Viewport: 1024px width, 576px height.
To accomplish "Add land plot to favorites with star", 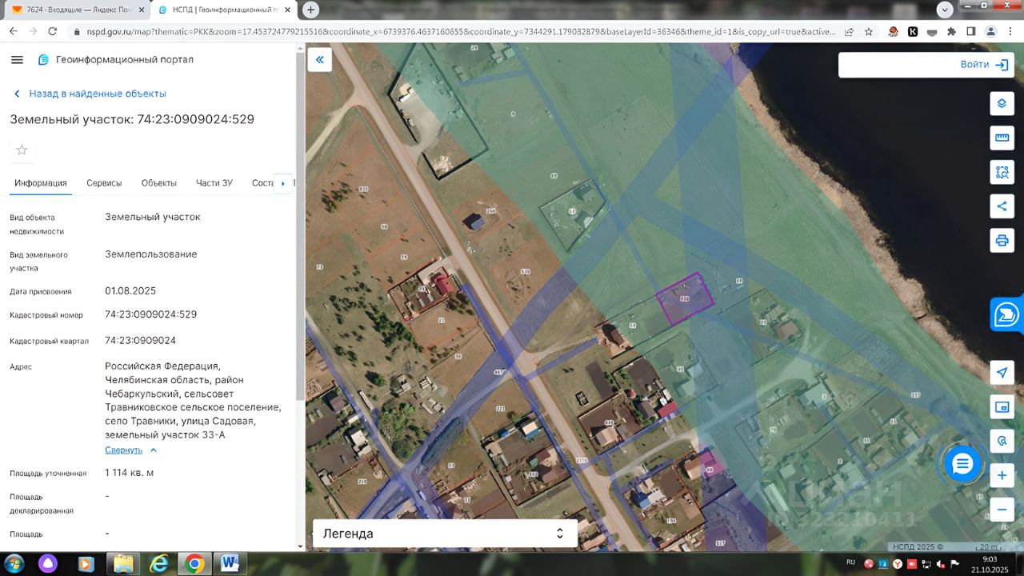I will click(22, 150).
